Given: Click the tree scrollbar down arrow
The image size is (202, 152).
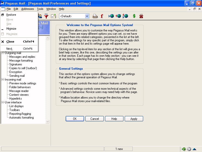Looking at the screenshot, I should point(48,122).
